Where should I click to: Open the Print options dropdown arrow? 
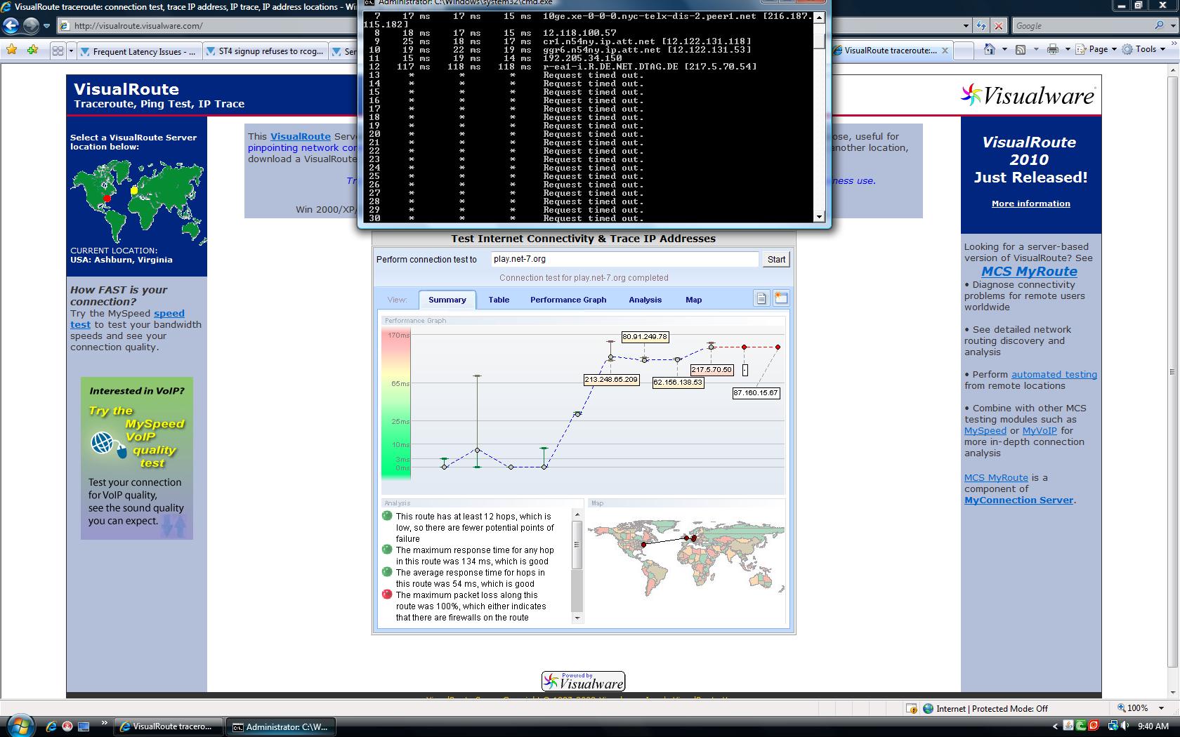point(1068,49)
